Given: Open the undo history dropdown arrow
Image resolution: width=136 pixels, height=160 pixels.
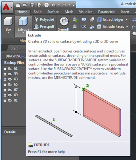Looking at the screenshot, I should (59, 5).
